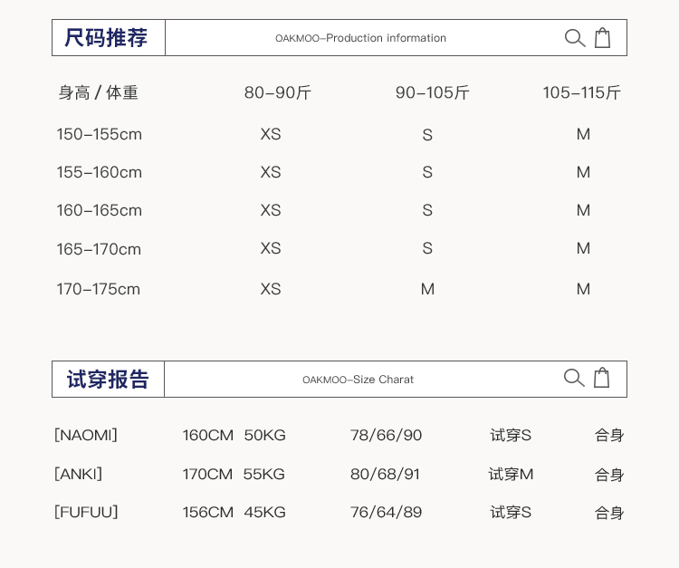Click the search icon in the 试穿报告 header

pos(574,378)
